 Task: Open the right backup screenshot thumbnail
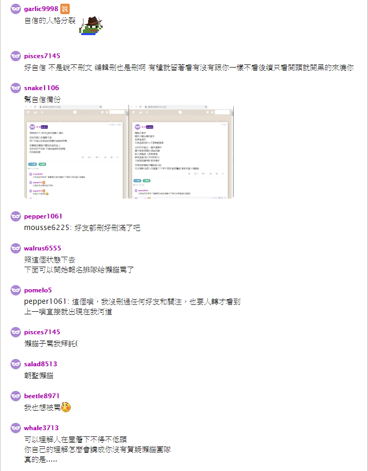(x=181, y=152)
